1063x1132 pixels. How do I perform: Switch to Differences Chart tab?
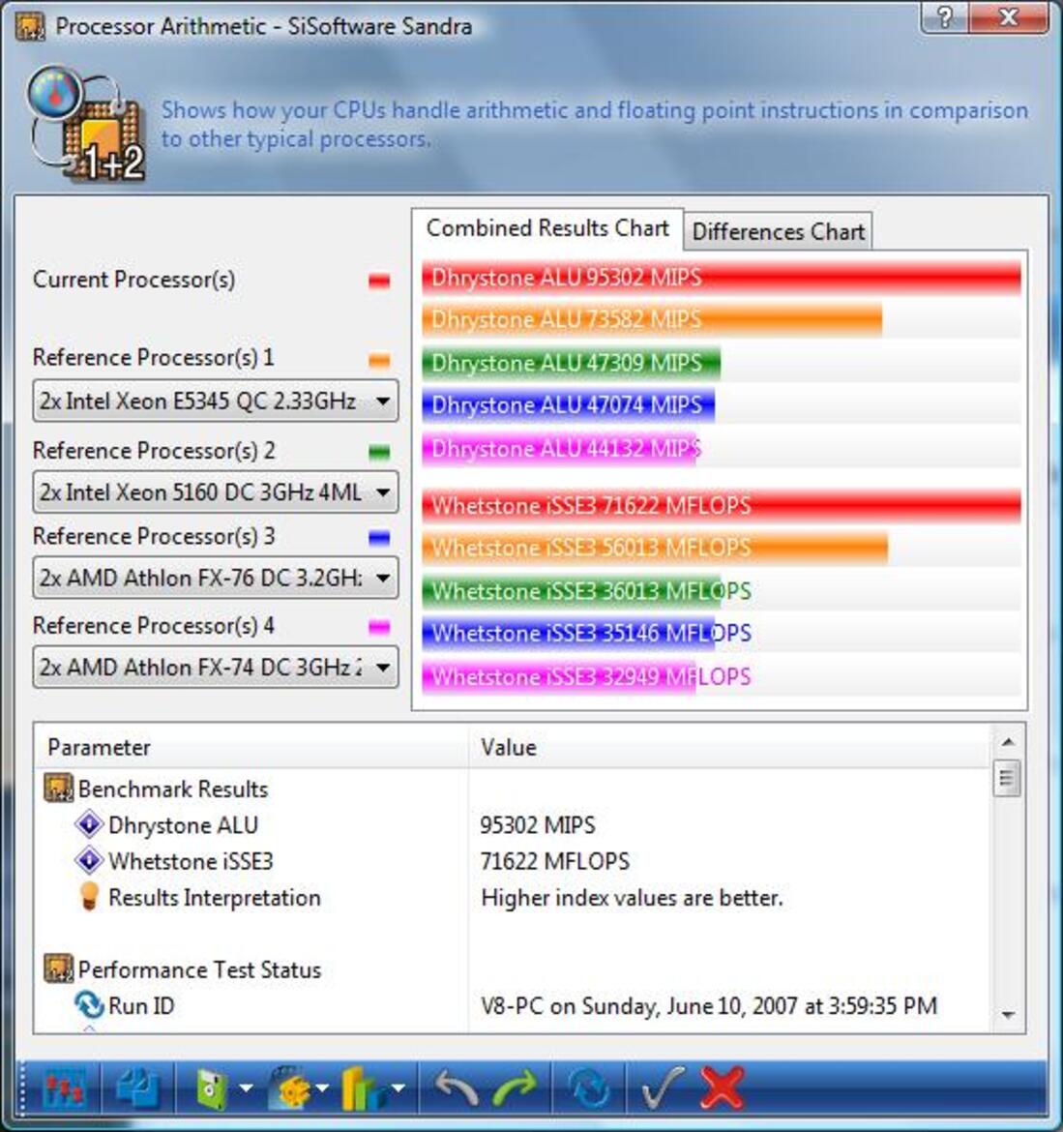coord(778,232)
